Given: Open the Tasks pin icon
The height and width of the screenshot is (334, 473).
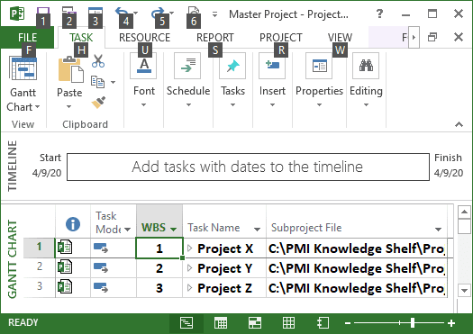Looking at the screenshot, I should (232, 66).
